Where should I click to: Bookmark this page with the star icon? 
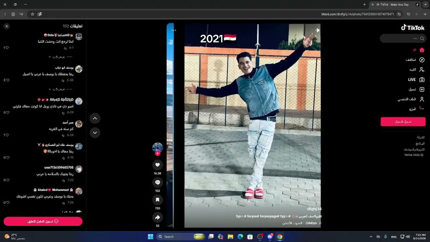pyautogui.click(x=33, y=14)
